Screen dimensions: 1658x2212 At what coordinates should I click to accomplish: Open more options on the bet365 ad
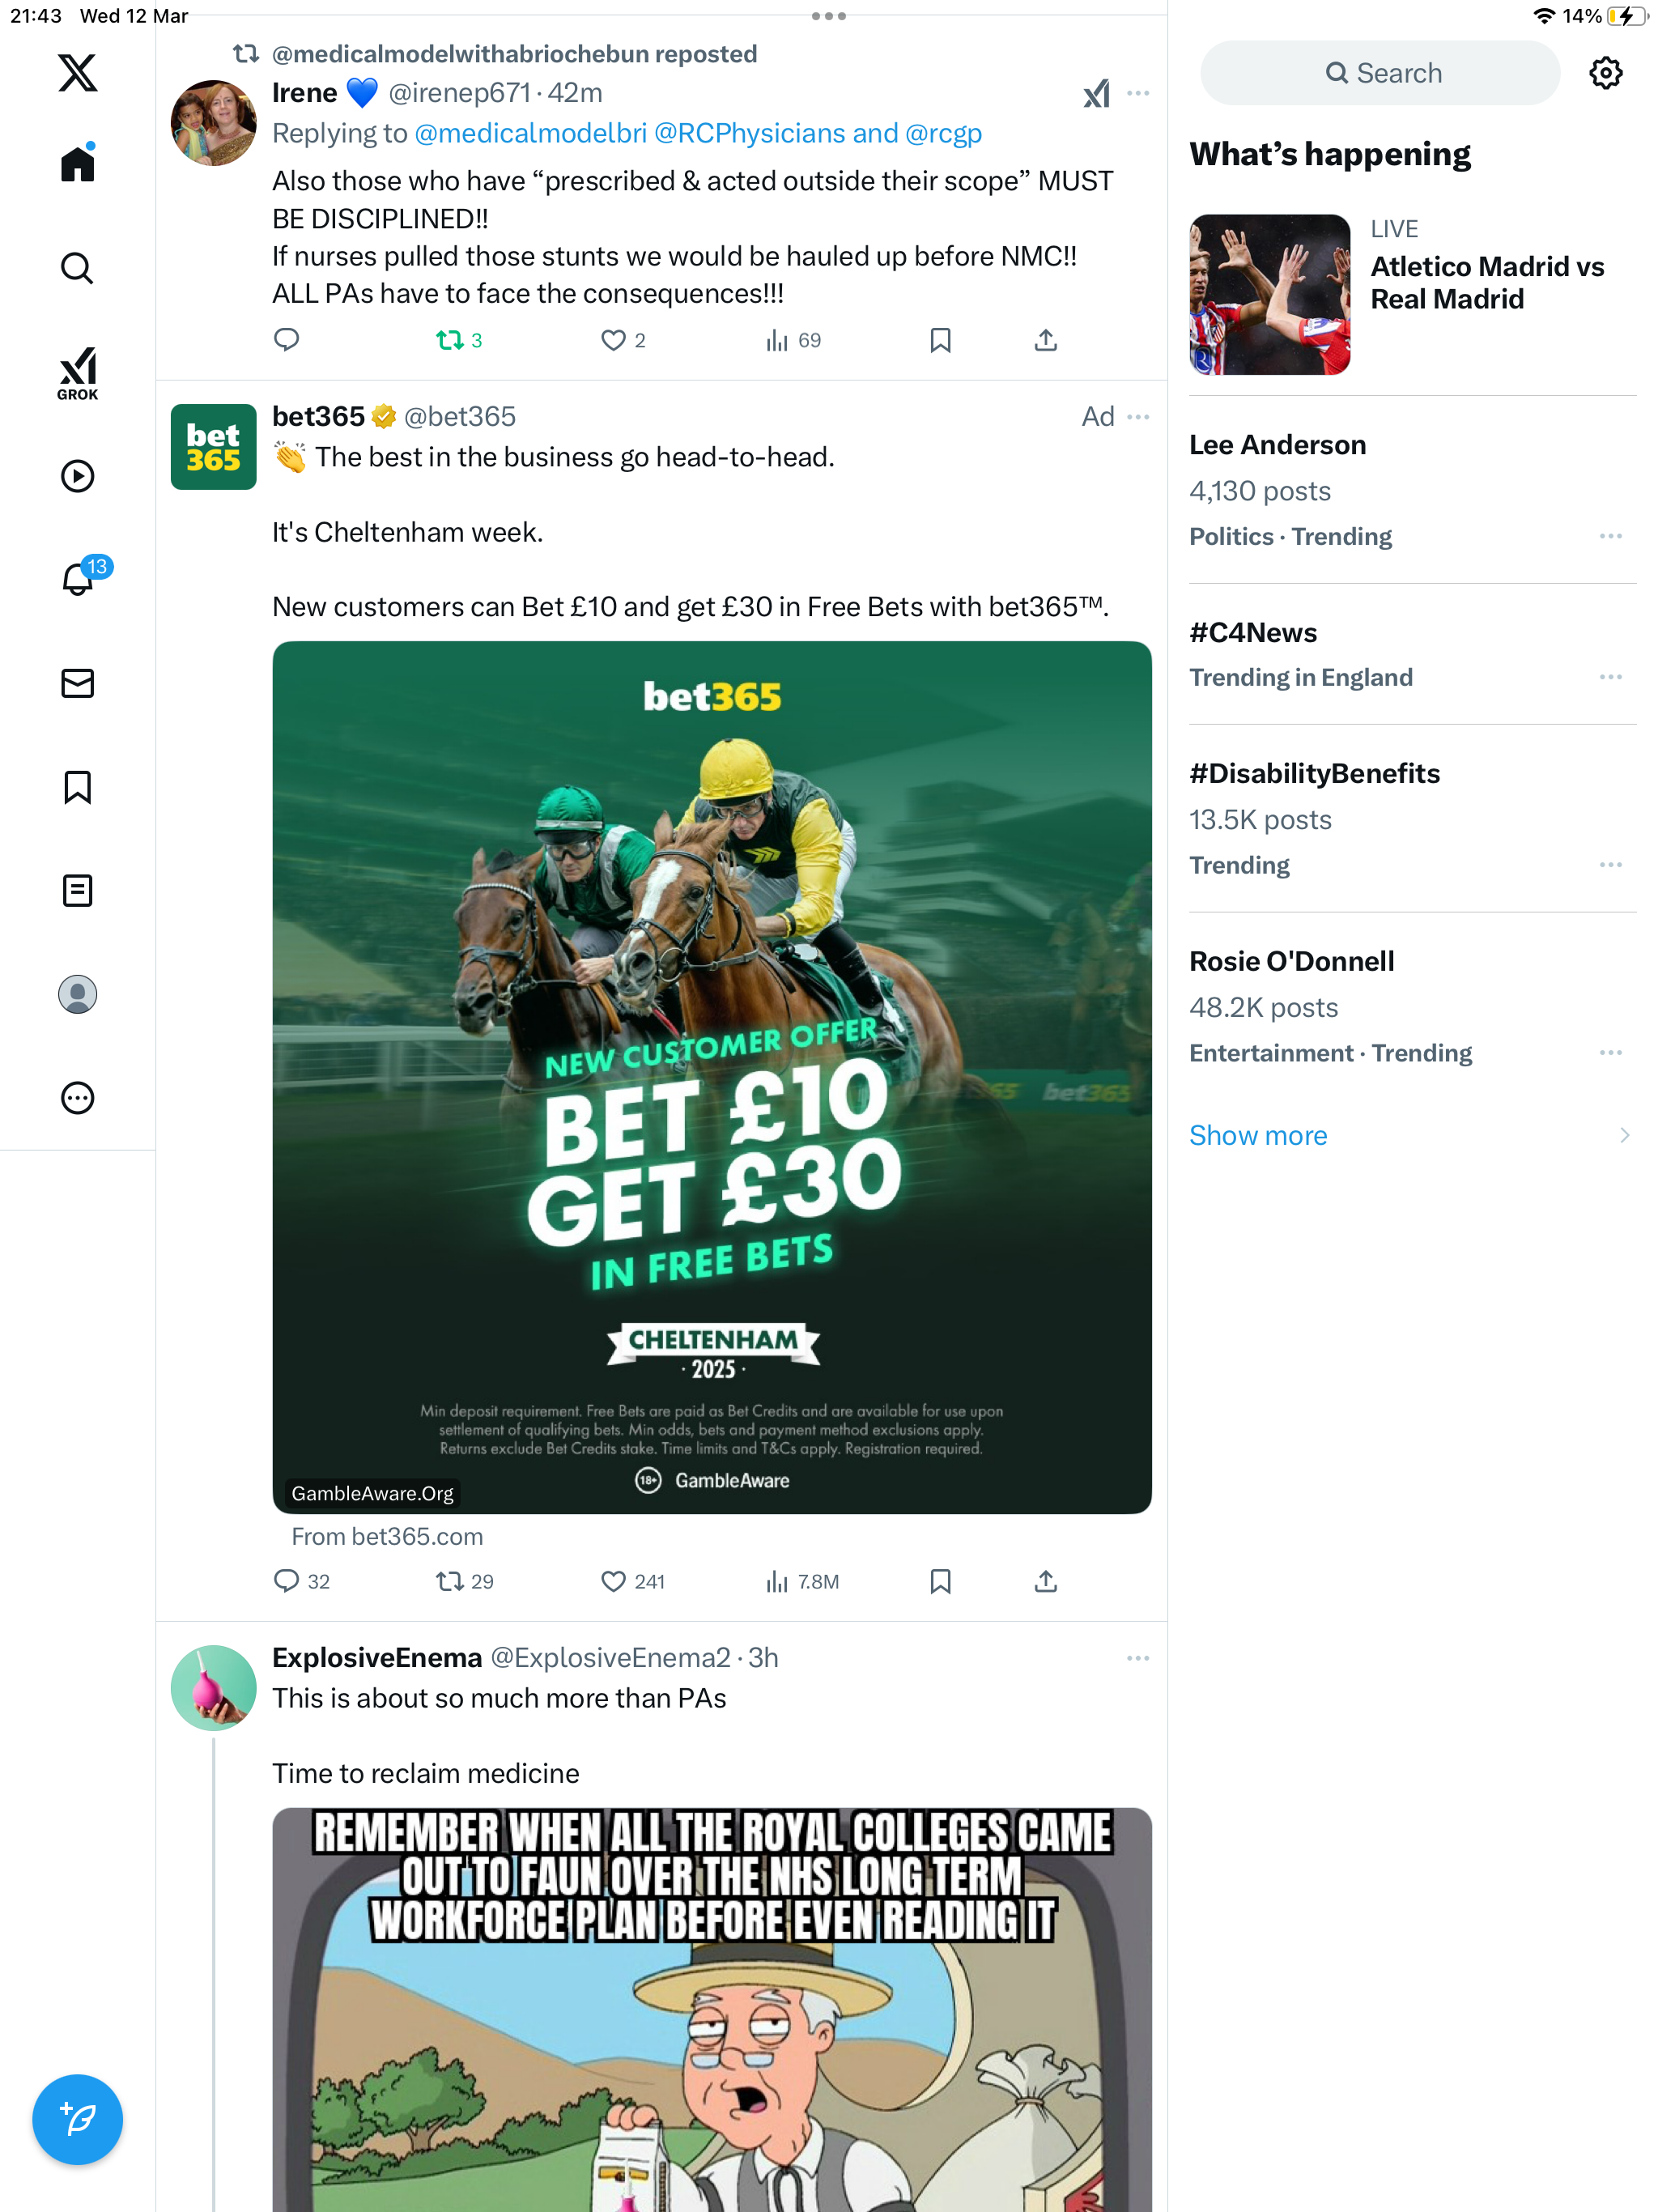pyautogui.click(x=1138, y=417)
